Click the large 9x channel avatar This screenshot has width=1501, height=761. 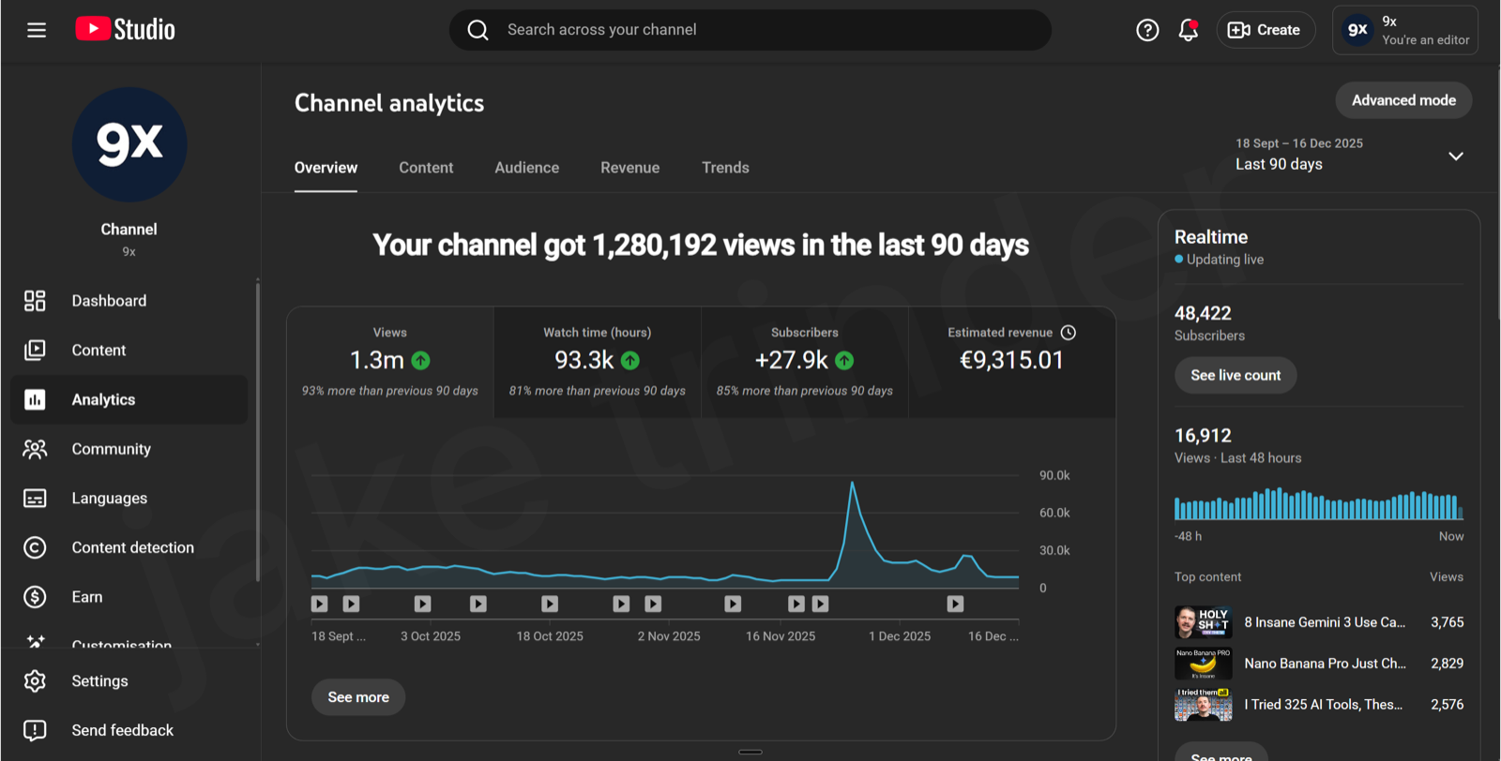pyautogui.click(x=129, y=144)
